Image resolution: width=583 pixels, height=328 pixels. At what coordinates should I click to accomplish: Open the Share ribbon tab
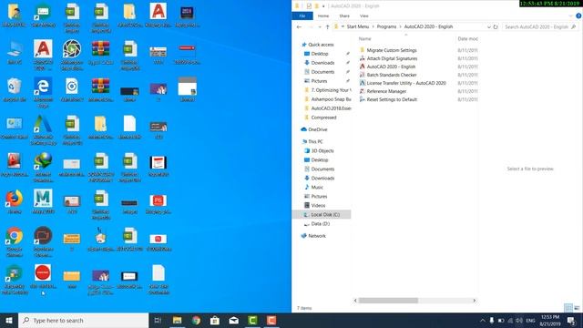tap(344, 16)
